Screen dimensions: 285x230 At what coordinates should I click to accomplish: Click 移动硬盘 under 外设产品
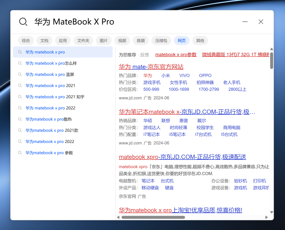pyautogui.click(x=150, y=188)
